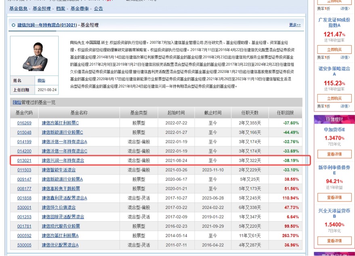The height and width of the screenshot is (256, 355).
Task: Open fund code 011503
Action: (x=24, y=170)
